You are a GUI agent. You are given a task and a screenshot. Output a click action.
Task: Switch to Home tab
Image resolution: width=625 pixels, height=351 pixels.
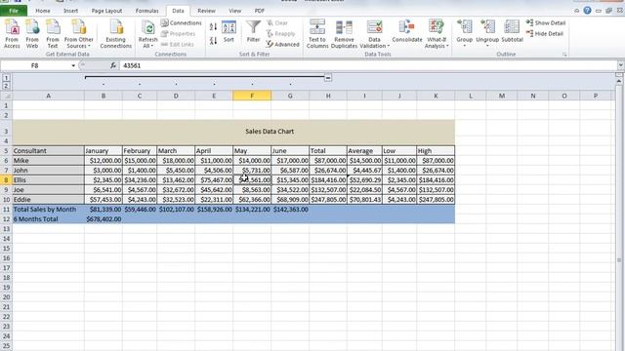point(43,11)
